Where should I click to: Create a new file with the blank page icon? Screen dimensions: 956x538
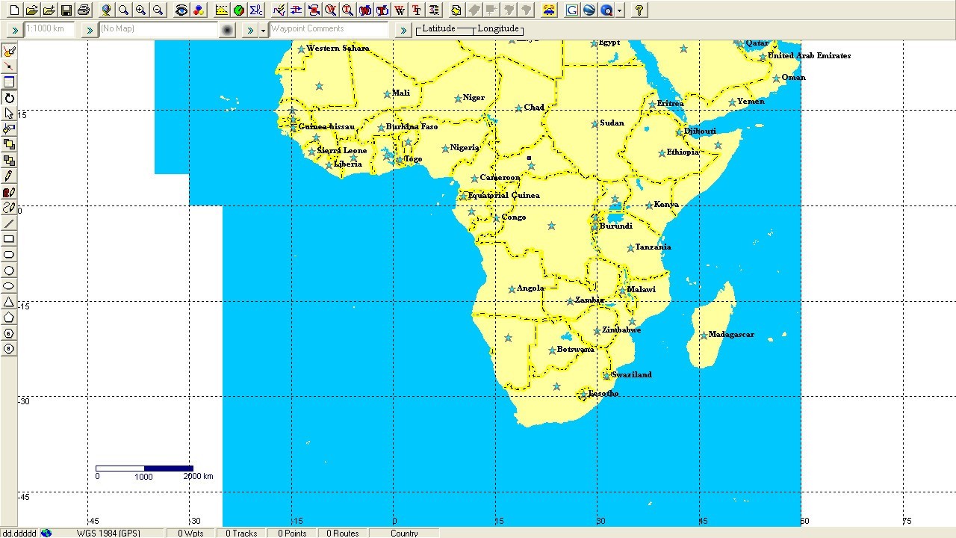pyautogui.click(x=14, y=10)
